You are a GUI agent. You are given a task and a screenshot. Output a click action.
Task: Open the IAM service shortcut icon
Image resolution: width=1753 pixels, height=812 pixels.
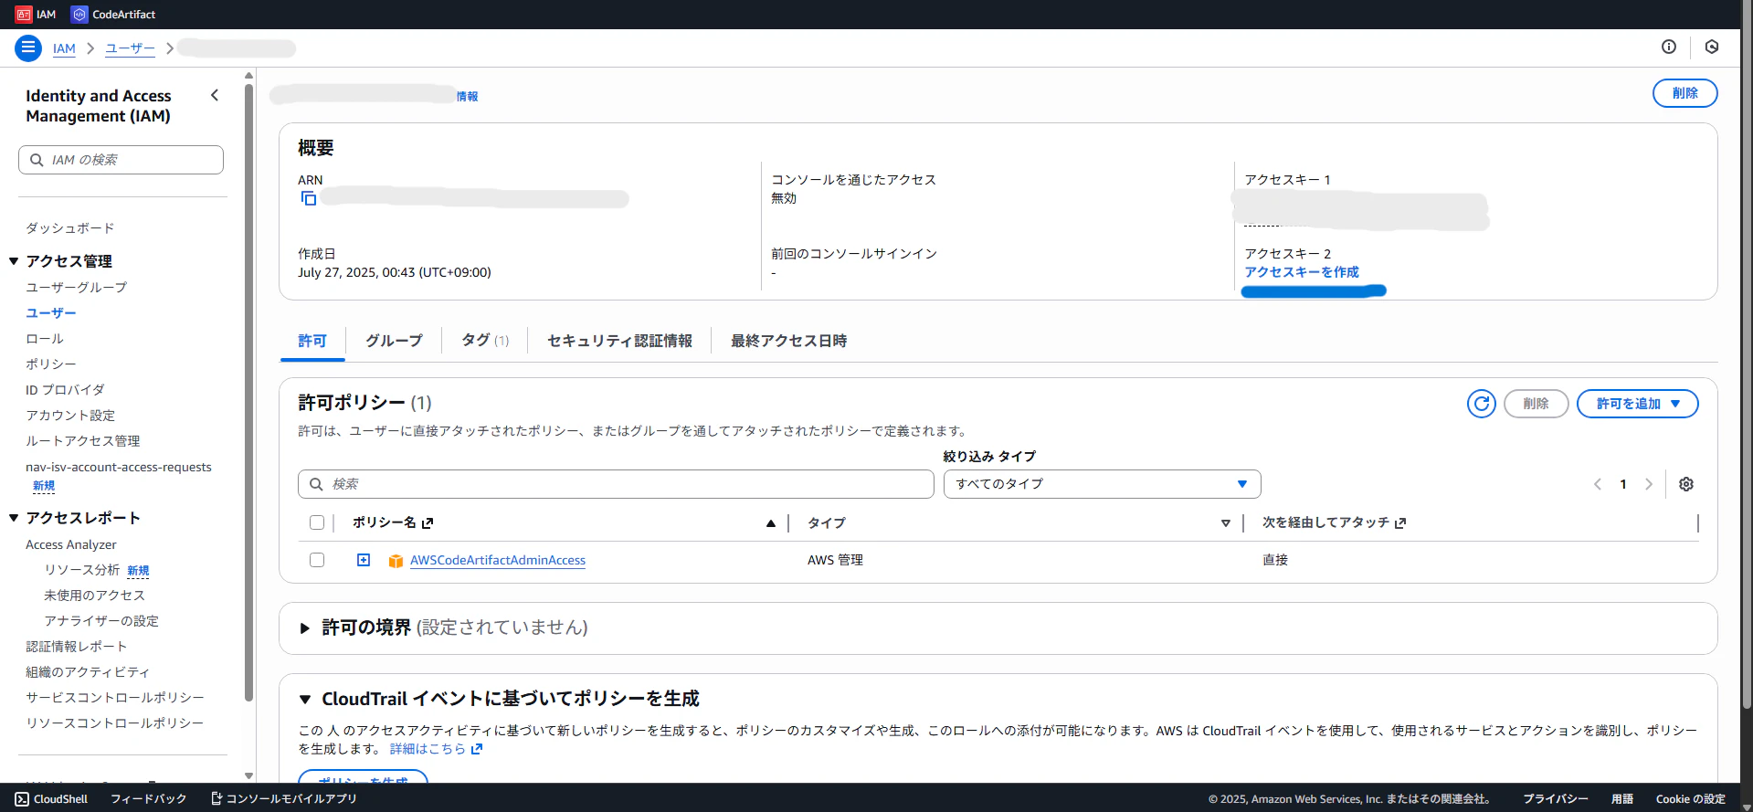[24, 15]
